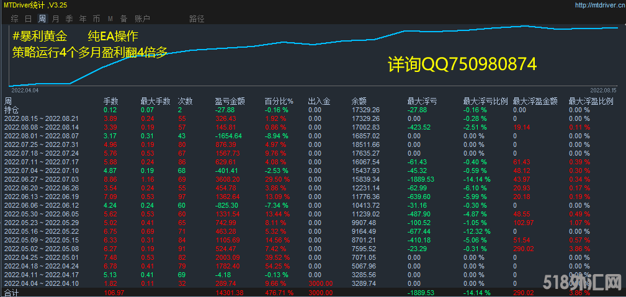The image size is (626, 297).
Task: Open the 账户 account tab
Action: click(142, 19)
